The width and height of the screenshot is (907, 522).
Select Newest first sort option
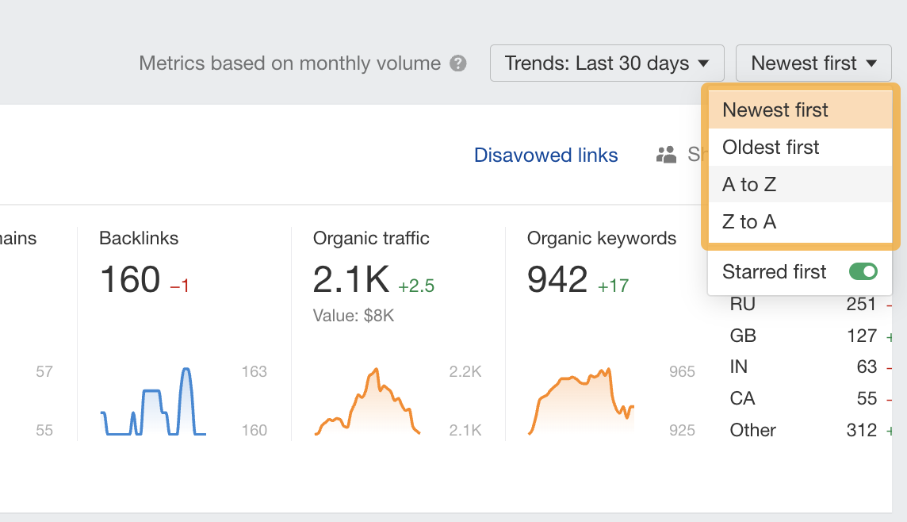pos(775,110)
